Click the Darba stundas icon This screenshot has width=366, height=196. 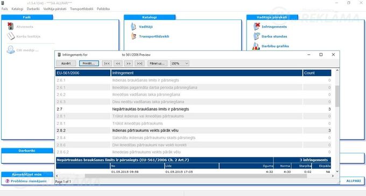pos(257,36)
